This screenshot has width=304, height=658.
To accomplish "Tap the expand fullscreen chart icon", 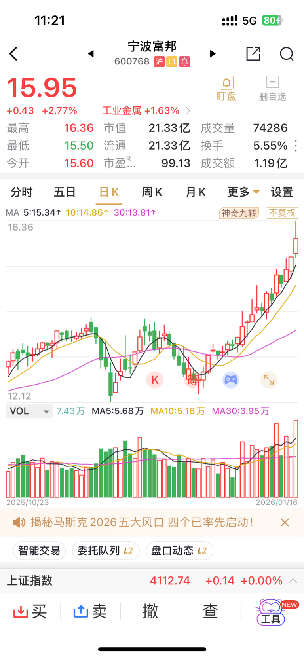I will coord(269,380).
